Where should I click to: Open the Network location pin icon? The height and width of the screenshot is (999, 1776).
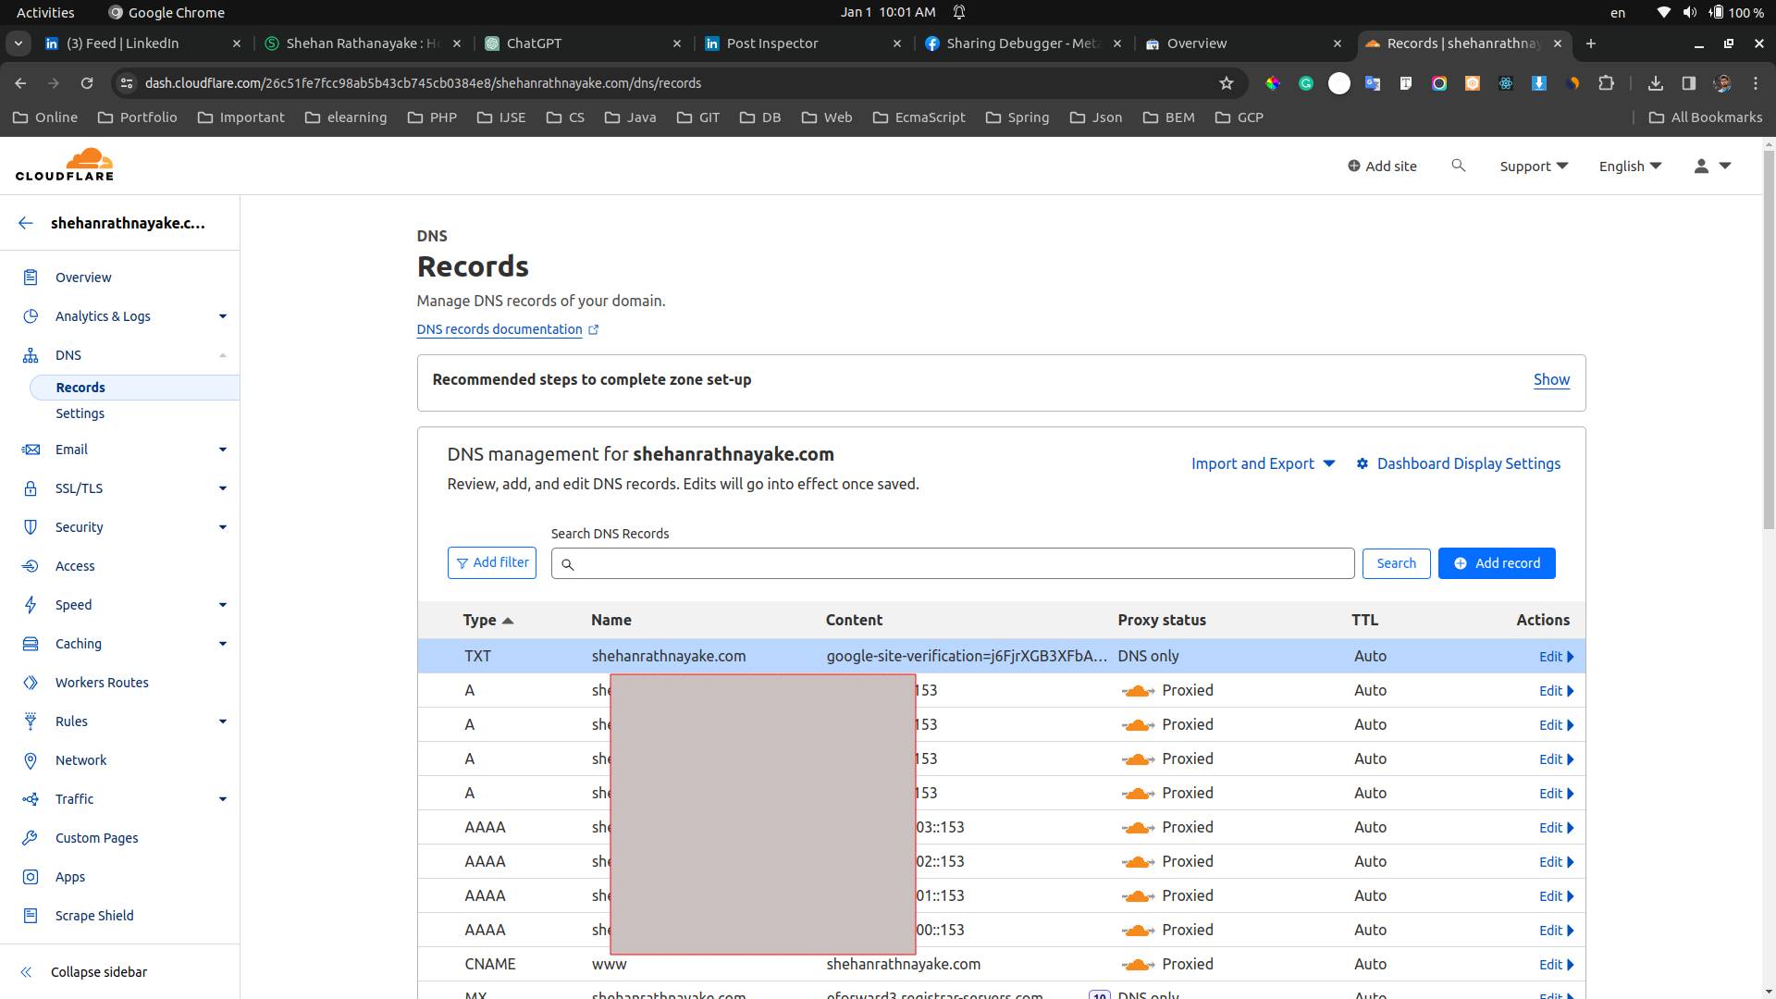tap(31, 760)
